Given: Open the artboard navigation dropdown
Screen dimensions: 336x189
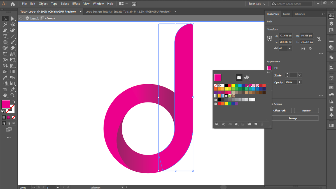Looking at the screenshot, I should point(58,187).
